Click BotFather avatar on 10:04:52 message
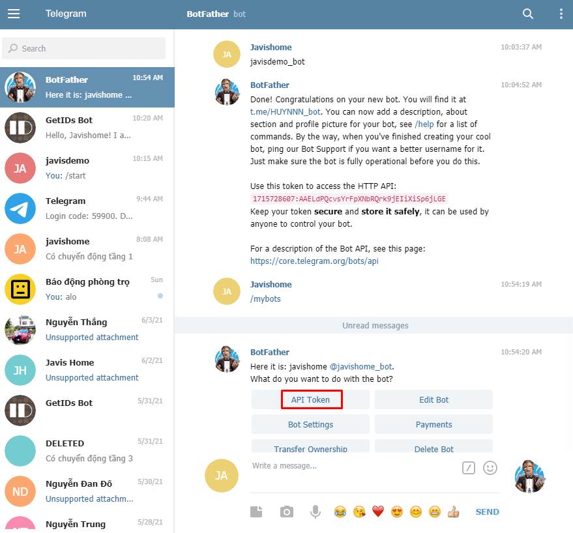The height and width of the screenshot is (533, 573). pos(227,92)
